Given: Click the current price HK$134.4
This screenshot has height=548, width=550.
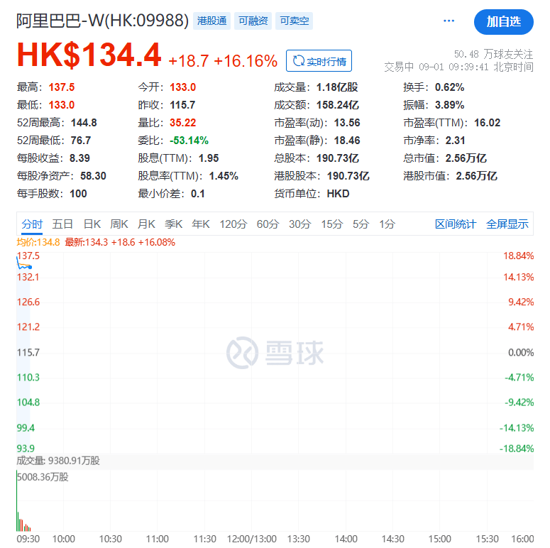Looking at the screenshot, I should 89,55.
